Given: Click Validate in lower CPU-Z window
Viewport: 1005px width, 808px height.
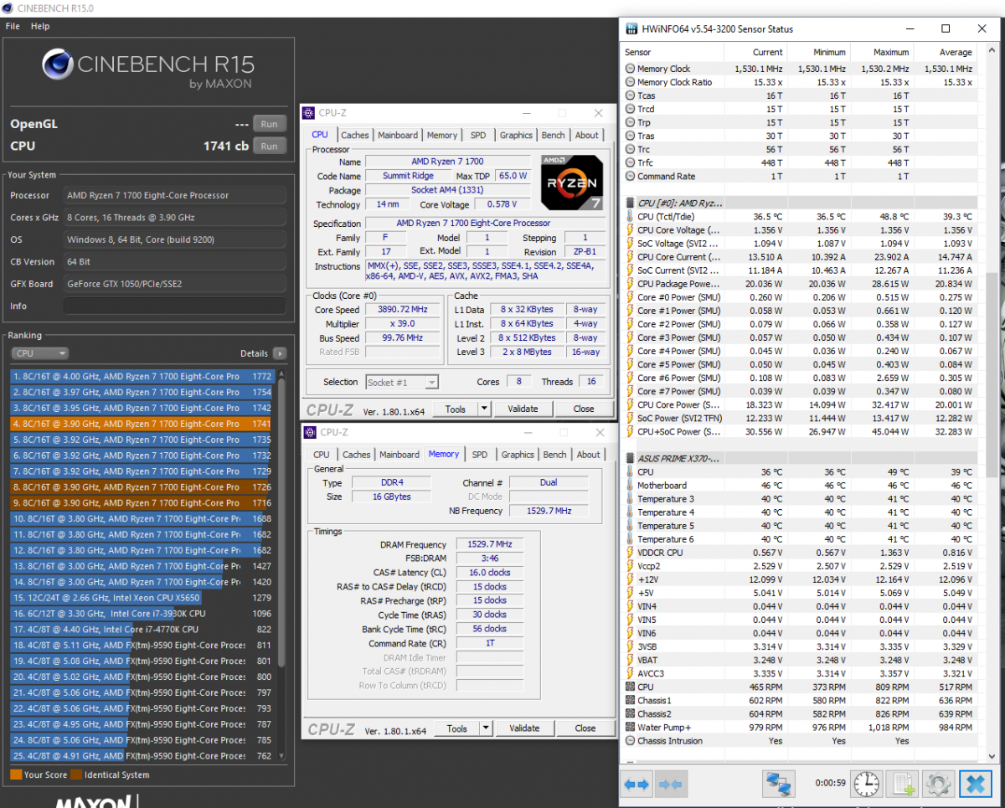Looking at the screenshot, I should point(525,728).
